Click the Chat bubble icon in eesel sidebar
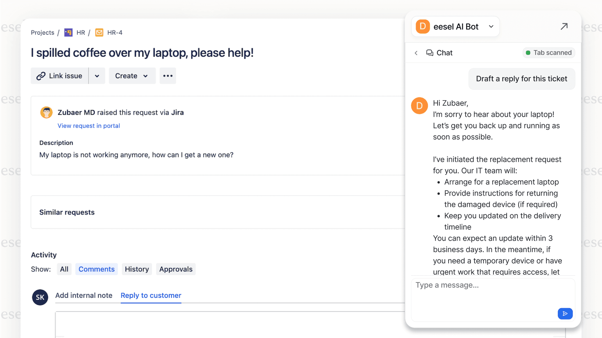 [430, 53]
